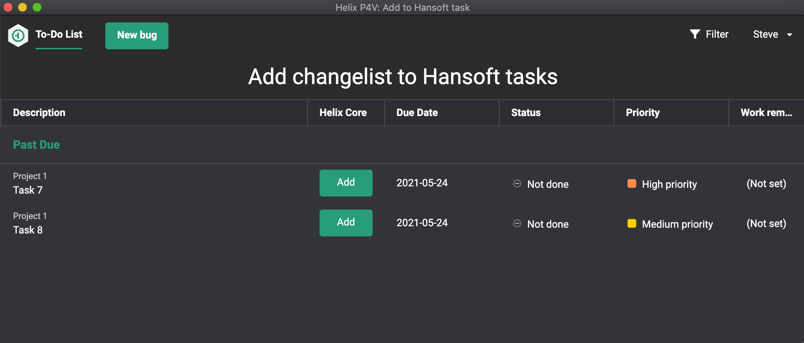Create a New bug
Viewport: 804px width, 343px height.
point(137,36)
